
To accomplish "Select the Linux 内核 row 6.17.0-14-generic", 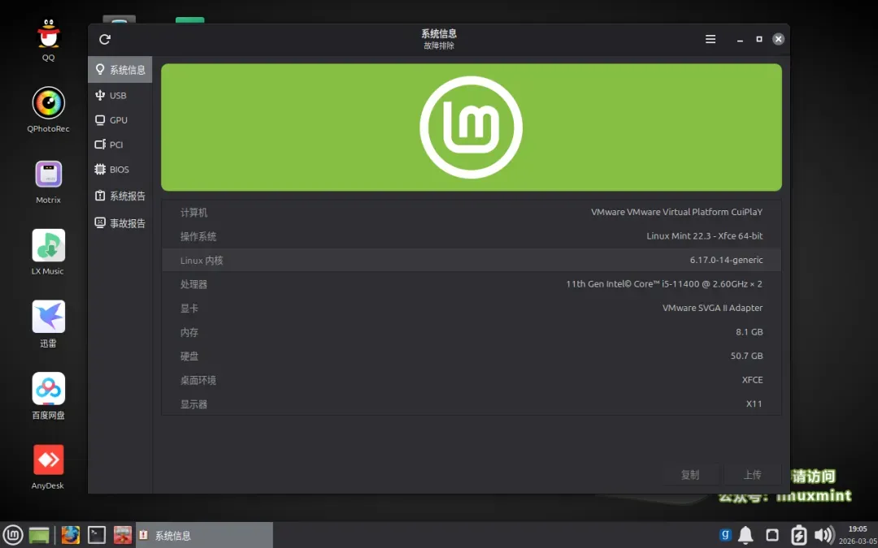I will [472, 260].
